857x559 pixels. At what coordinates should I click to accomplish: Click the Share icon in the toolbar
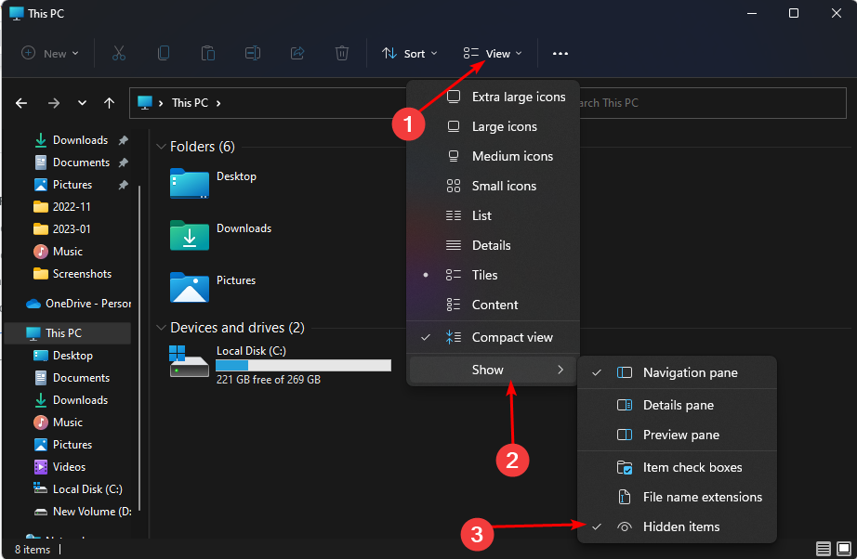coord(297,53)
